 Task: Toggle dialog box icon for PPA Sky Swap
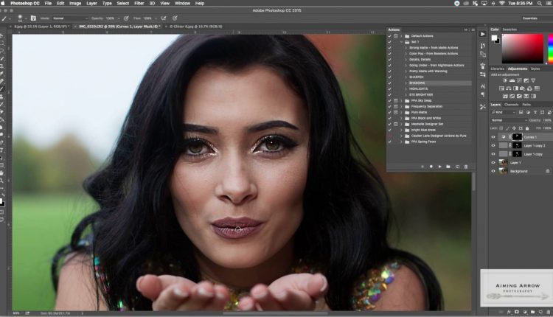[x=396, y=100]
